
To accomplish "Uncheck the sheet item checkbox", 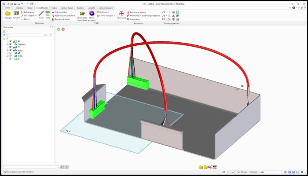I will pos(11,56).
